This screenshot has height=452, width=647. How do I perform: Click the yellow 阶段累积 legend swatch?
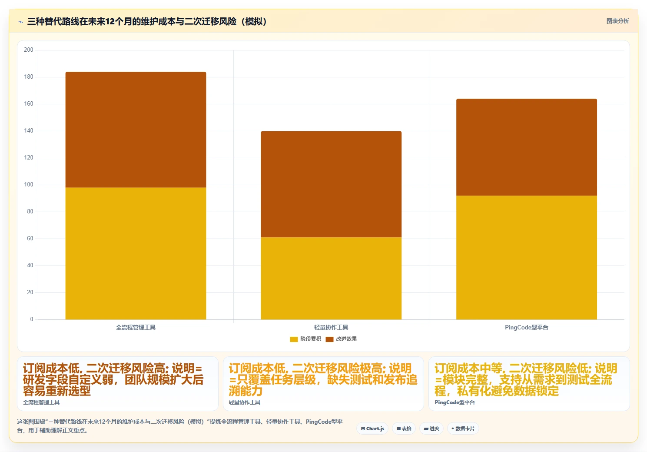pos(294,339)
